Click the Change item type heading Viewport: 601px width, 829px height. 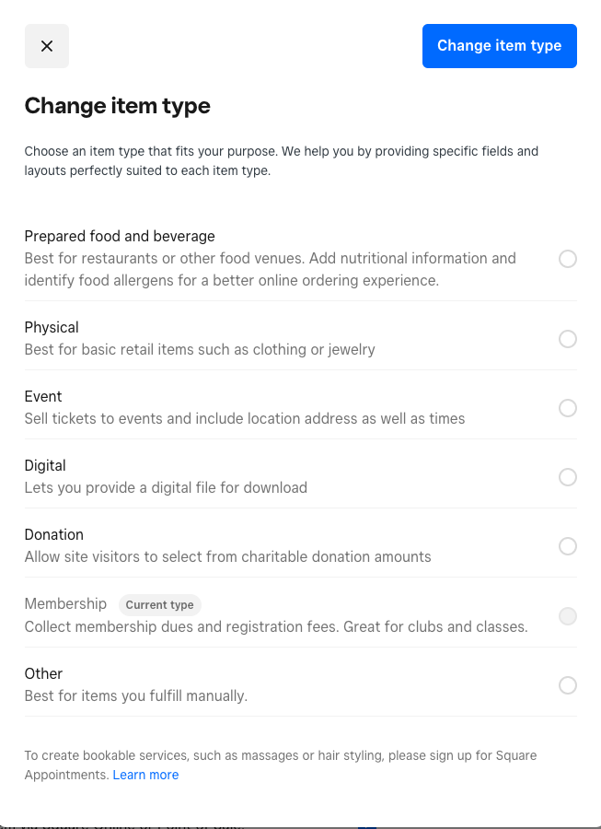click(x=117, y=106)
